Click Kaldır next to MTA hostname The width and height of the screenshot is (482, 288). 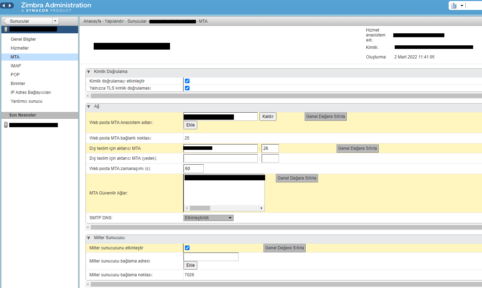[268, 117]
